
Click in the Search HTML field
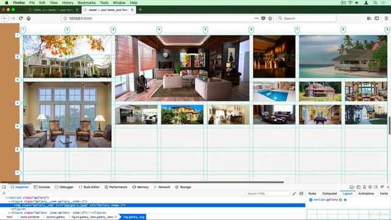pos(266,194)
